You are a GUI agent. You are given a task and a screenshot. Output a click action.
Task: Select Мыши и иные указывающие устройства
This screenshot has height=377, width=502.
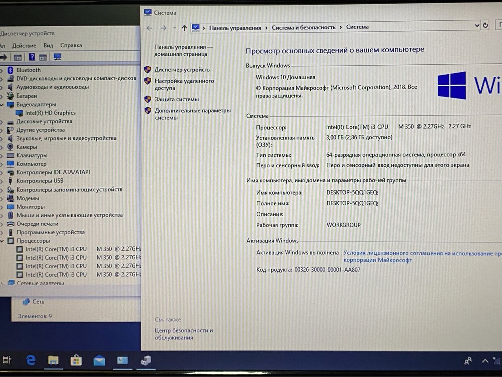69,215
